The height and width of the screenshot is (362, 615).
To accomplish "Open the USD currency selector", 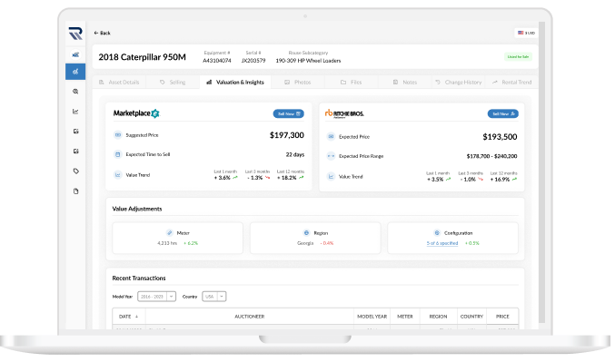I will (526, 33).
